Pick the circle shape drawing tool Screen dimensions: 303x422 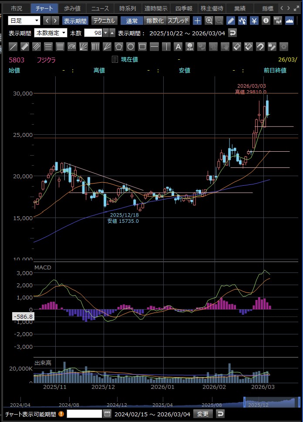(130, 47)
